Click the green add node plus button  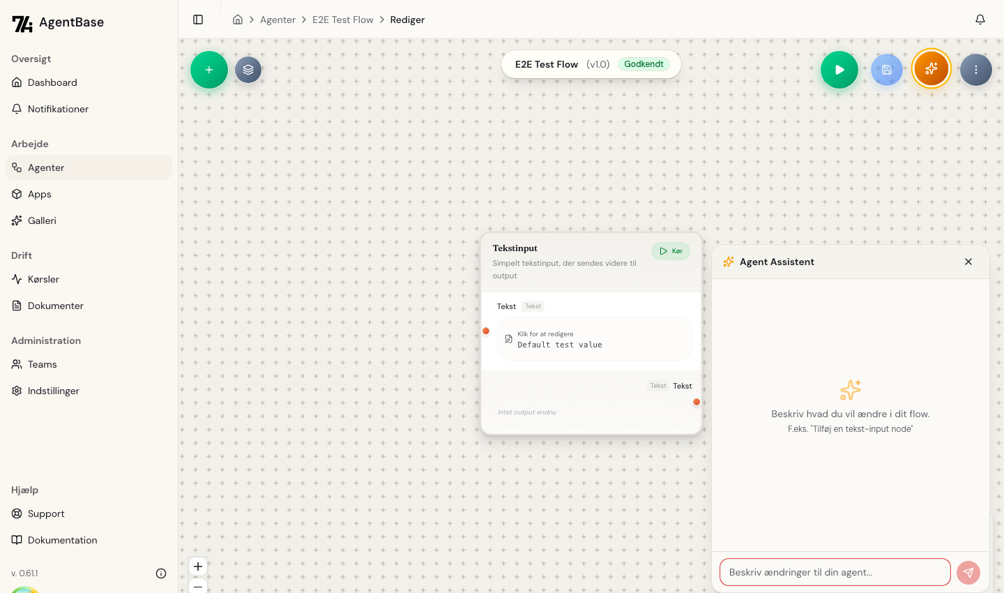[209, 70]
